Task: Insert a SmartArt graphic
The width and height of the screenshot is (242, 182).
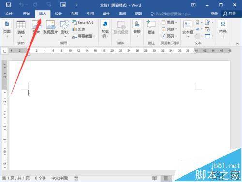Action: (x=83, y=22)
